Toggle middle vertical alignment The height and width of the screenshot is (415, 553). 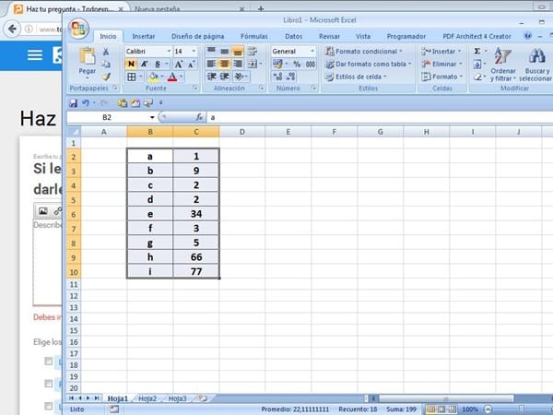coord(224,52)
